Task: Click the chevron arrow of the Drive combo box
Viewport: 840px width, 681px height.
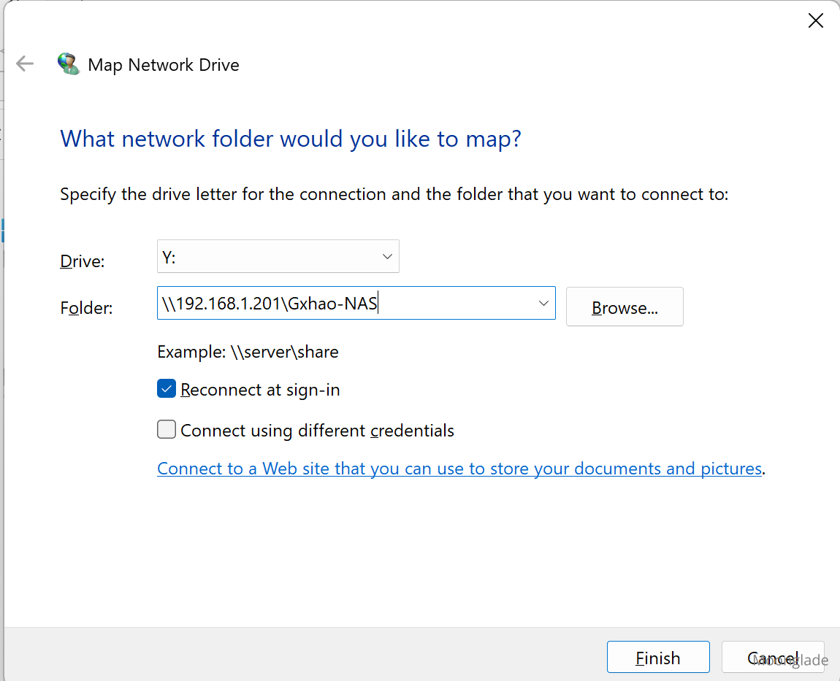Action: pos(387,256)
